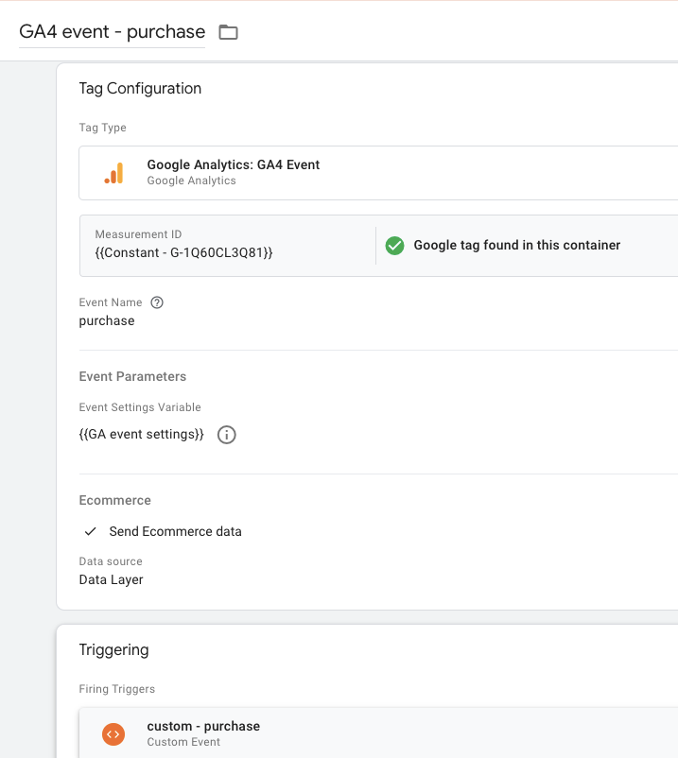The width and height of the screenshot is (678, 758).
Task: Edit the tag name GA4 event - purchase
Action: click(112, 31)
